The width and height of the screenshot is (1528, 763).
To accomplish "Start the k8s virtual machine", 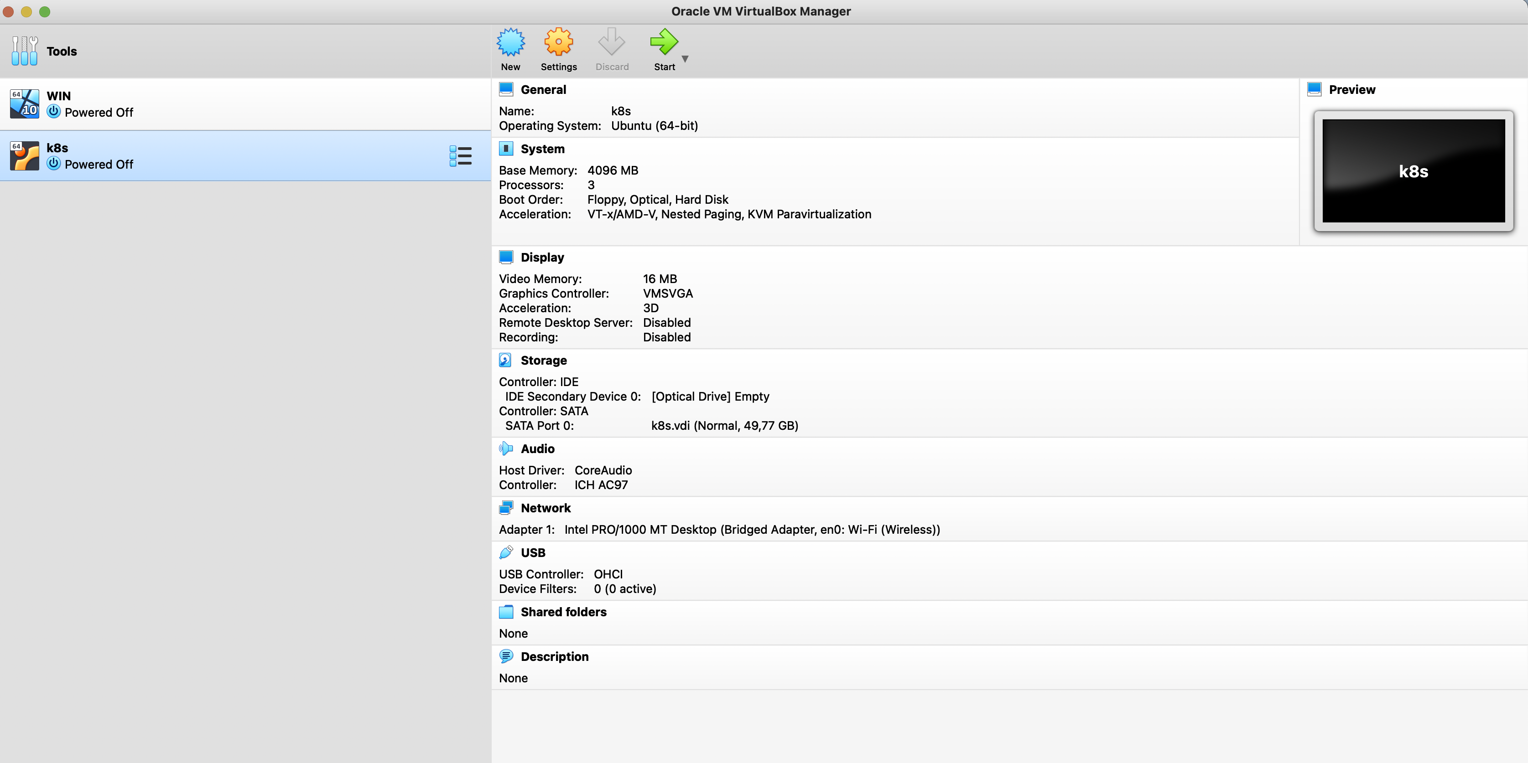I will point(664,42).
